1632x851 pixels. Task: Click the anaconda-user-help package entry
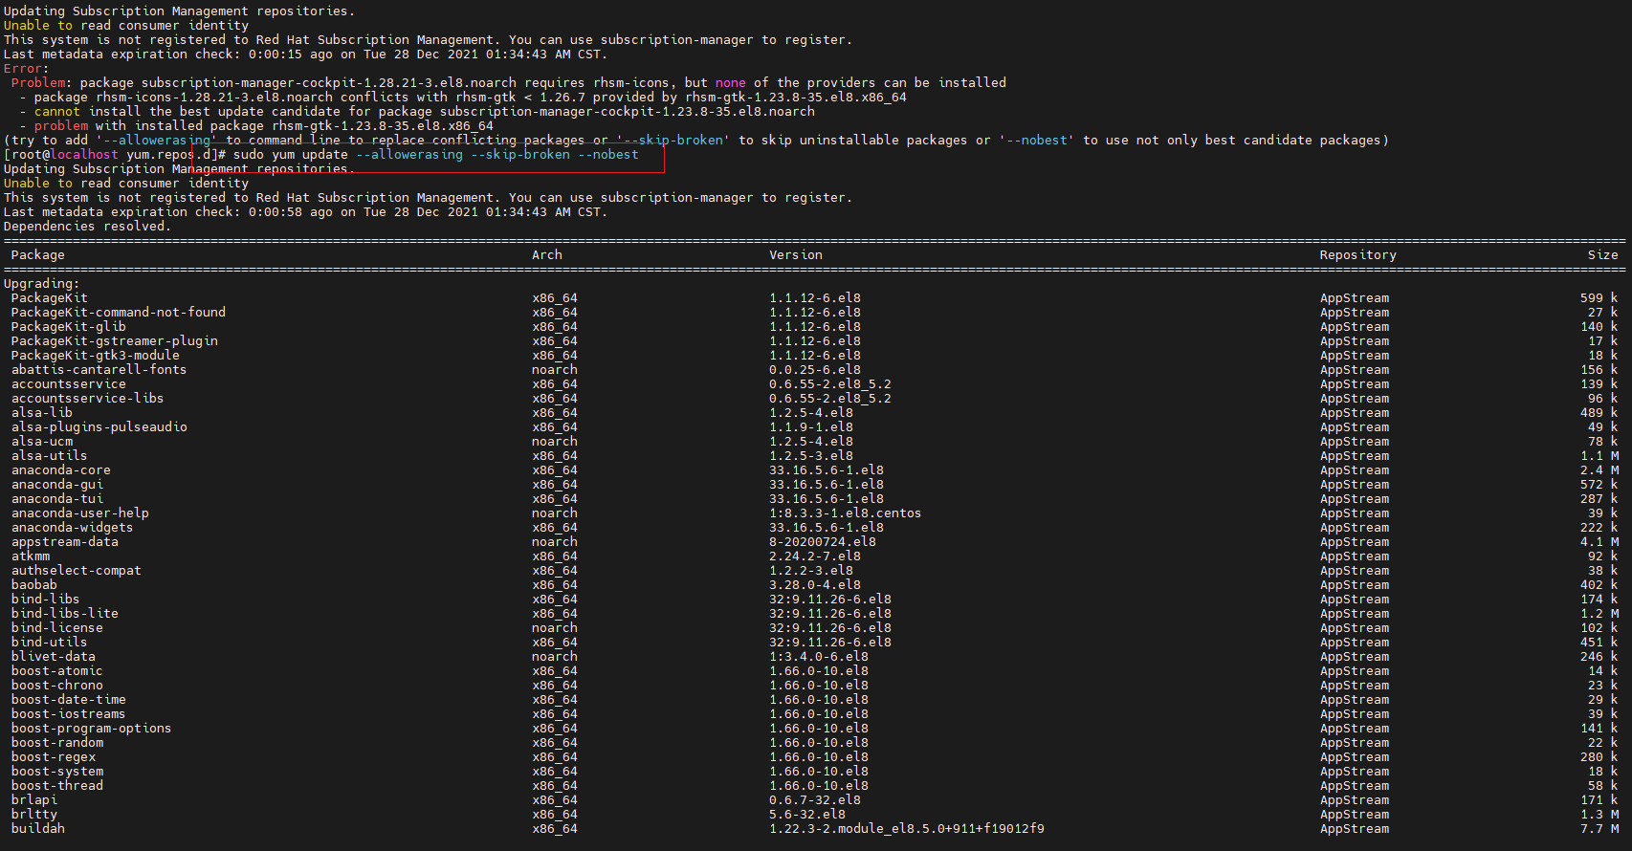(x=80, y=513)
